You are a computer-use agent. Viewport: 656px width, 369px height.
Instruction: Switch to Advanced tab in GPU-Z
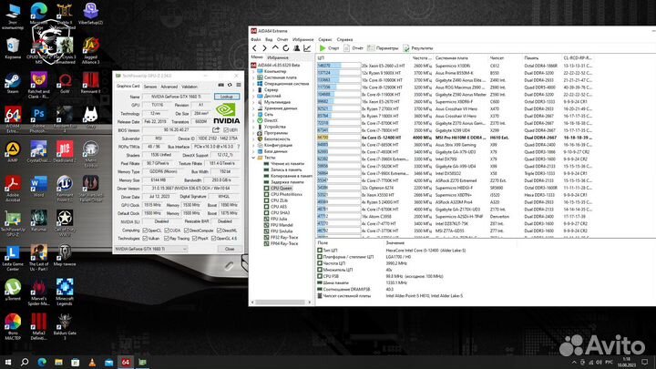pyautogui.click(x=169, y=87)
